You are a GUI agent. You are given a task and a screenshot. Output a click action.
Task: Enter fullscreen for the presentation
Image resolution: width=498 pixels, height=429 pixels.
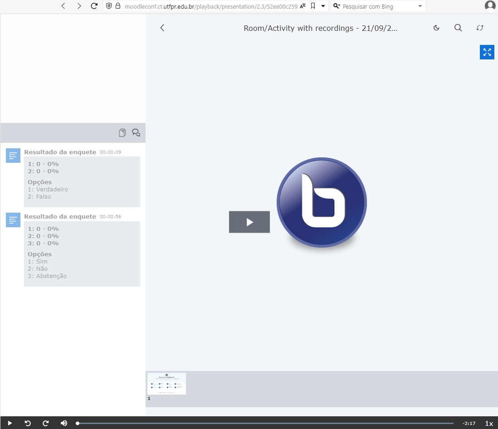[x=487, y=52]
